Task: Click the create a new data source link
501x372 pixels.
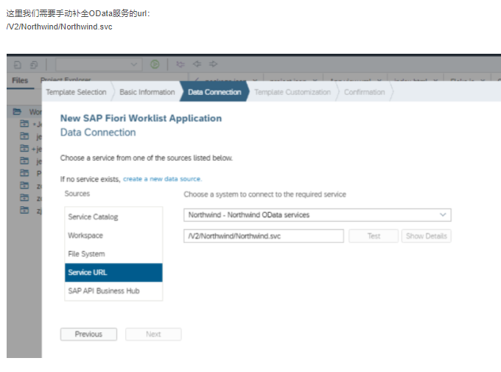Action: tap(162, 179)
